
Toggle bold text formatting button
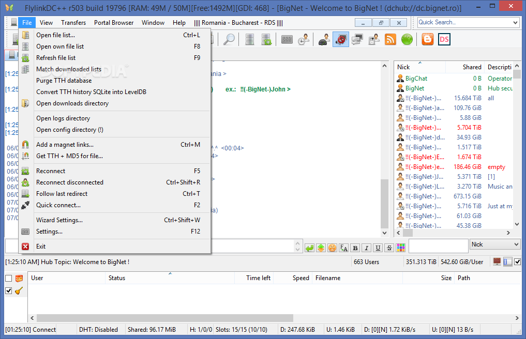[355, 248]
